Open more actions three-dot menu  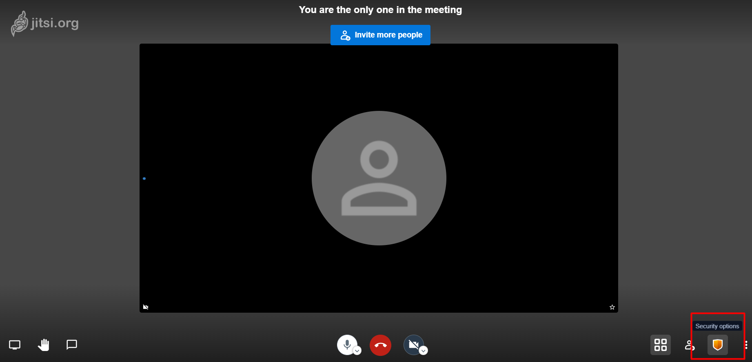[746, 345]
